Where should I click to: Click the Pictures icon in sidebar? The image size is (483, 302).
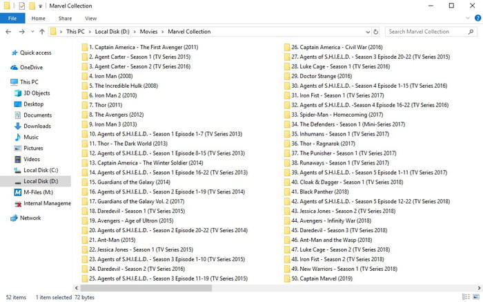(18, 148)
